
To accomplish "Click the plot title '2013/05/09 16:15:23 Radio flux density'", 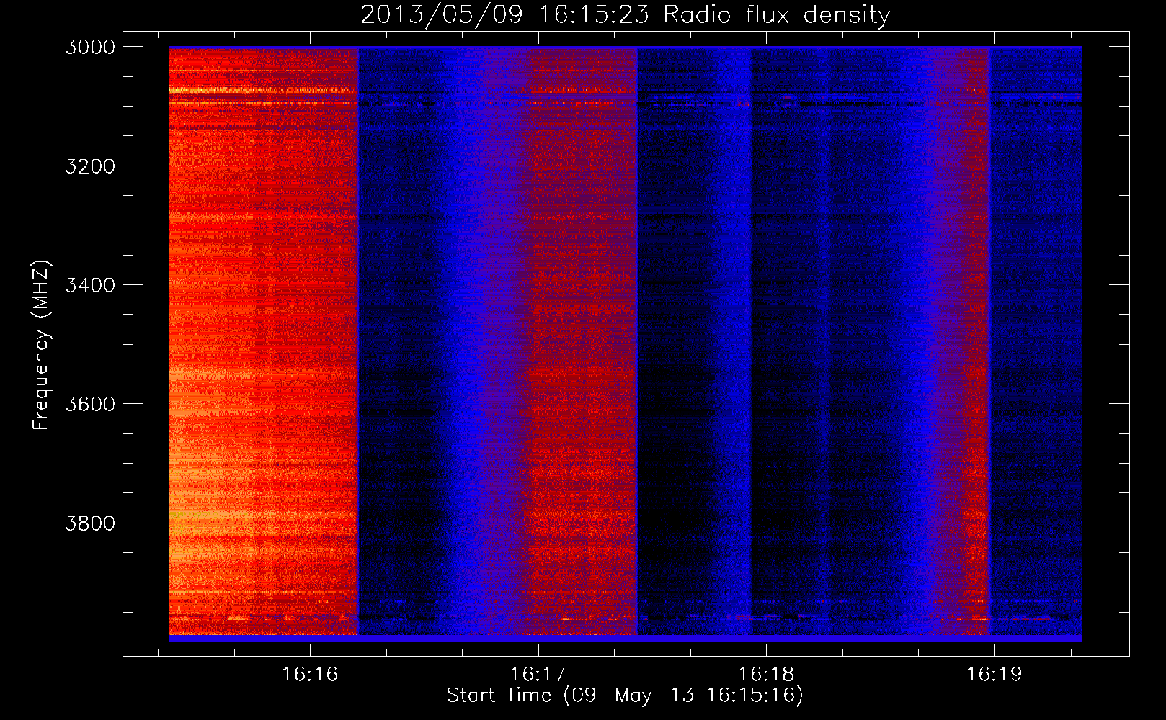I will coord(625,15).
